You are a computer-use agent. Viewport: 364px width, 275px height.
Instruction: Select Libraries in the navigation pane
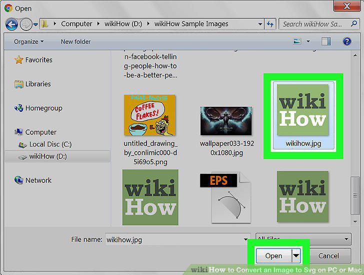point(38,84)
